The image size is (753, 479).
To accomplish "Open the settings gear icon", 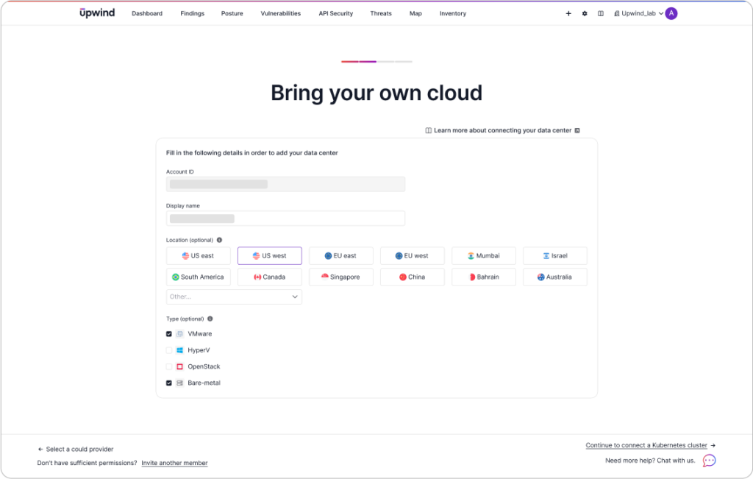I will point(585,13).
